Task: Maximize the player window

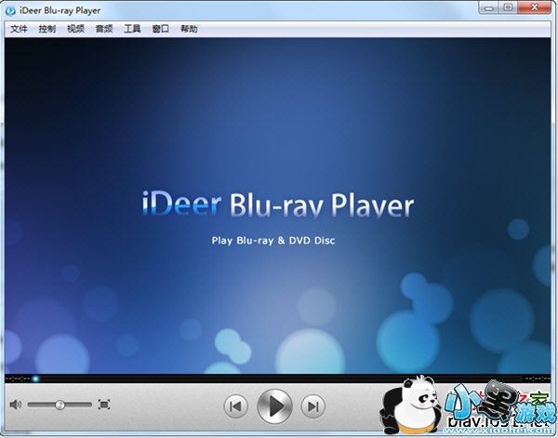Action: [507, 8]
